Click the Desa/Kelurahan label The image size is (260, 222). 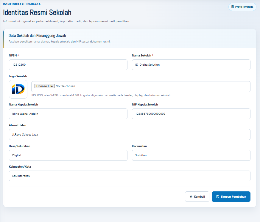(19, 146)
